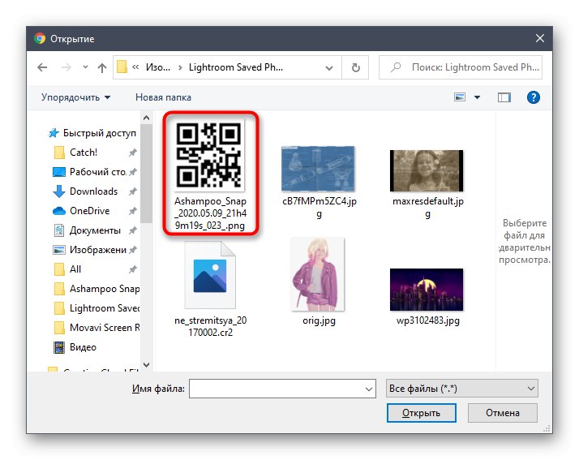The height and width of the screenshot is (460, 579).
Task: Click the Видео film strip icon
Action: click(x=59, y=347)
